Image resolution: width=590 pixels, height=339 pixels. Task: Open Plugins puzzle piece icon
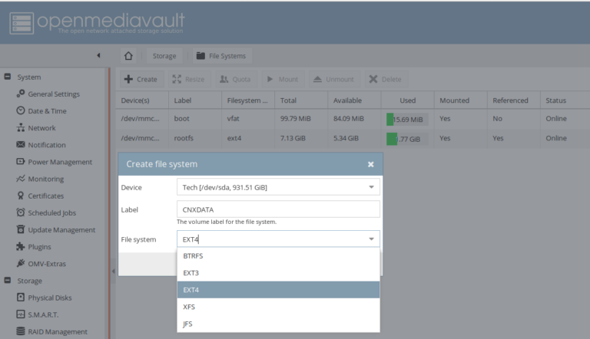(x=21, y=246)
